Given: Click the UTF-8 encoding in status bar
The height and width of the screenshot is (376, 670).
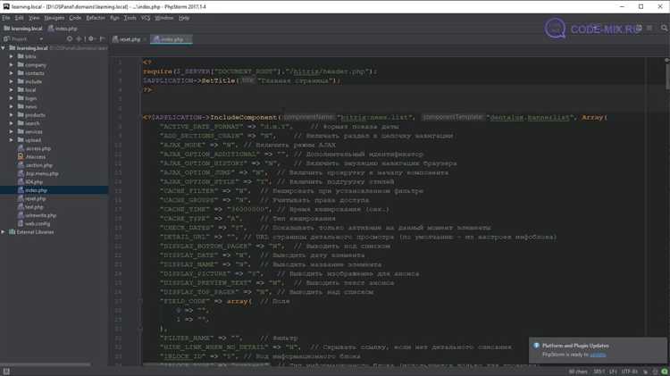Looking at the screenshot, I should pyautogui.click(x=630, y=372).
